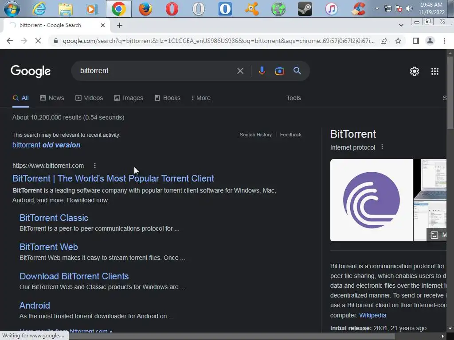Open BitTorrent World's Most Popular result
This screenshot has height=340, width=454.
(x=113, y=178)
